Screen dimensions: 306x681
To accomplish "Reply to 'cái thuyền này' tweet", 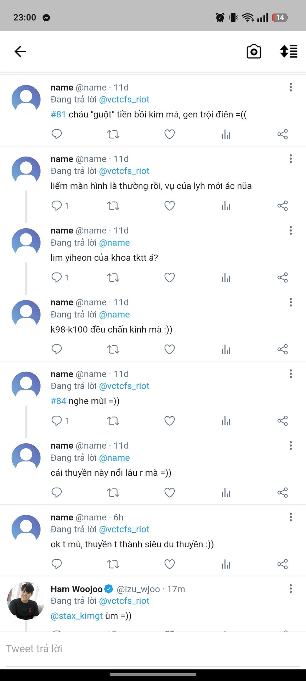I will pyautogui.click(x=57, y=493).
